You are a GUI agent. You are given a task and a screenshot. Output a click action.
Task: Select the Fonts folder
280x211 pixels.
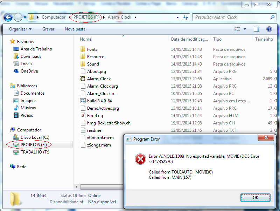pyautogui.click(x=92, y=49)
